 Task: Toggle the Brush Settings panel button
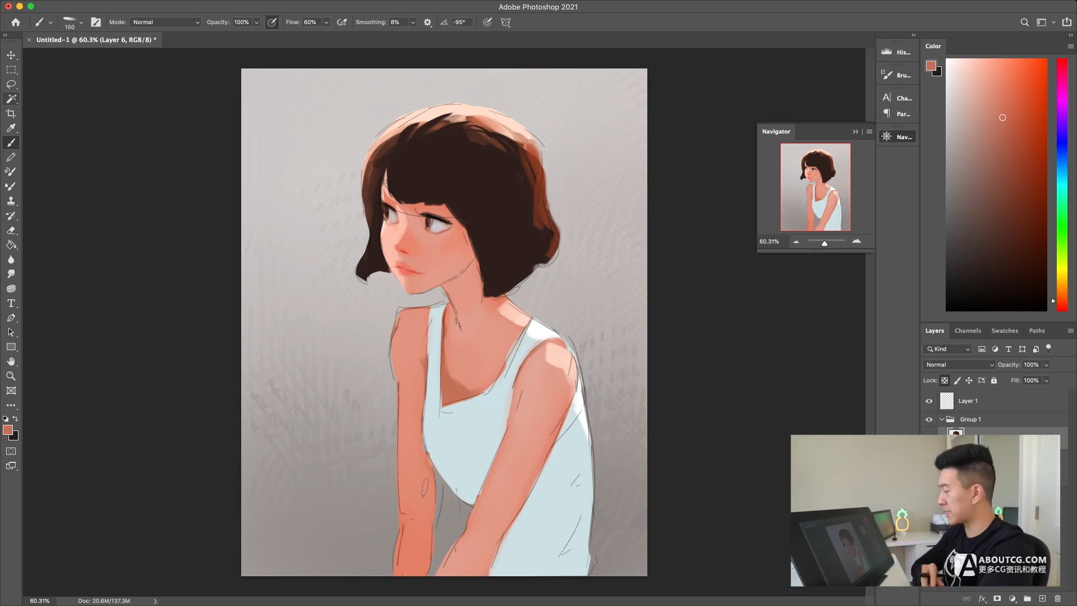96,22
